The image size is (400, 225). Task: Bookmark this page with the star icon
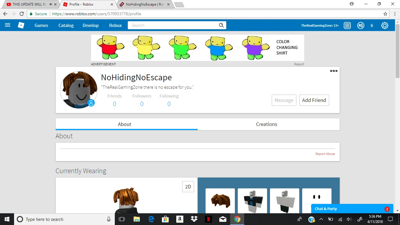(x=385, y=14)
